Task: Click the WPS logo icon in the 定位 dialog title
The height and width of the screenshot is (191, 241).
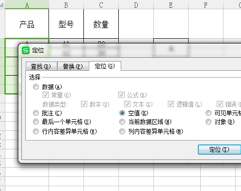Action: click(x=26, y=50)
